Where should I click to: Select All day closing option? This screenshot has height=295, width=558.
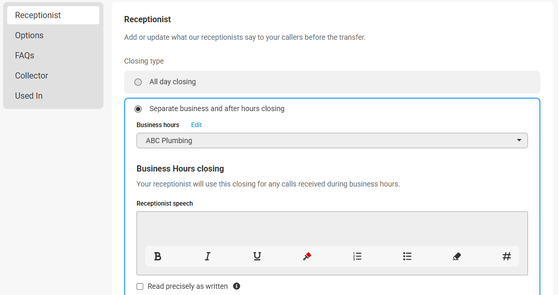138,82
